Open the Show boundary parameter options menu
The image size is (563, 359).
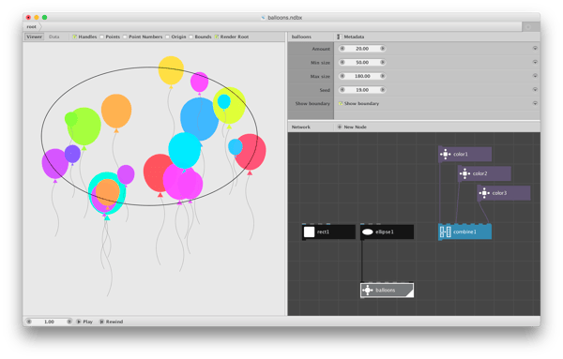point(535,104)
